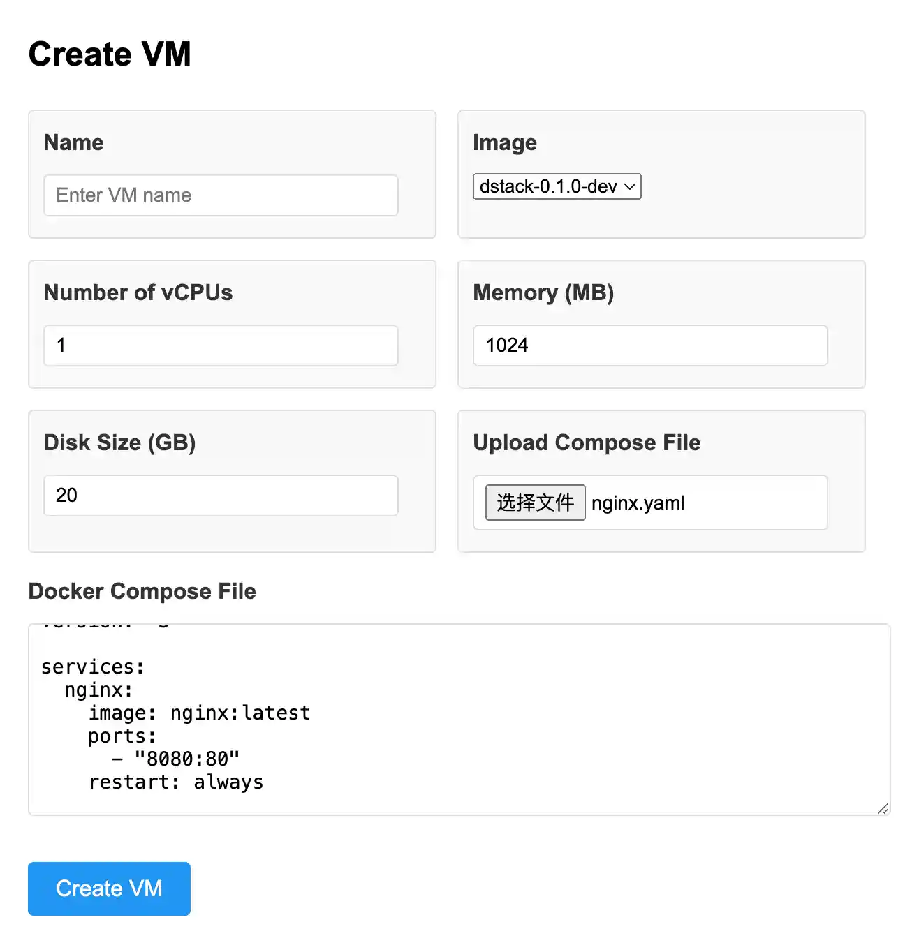Click the Docker Compose File heading
This screenshot has height=952, width=919.
tap(142, 591)
